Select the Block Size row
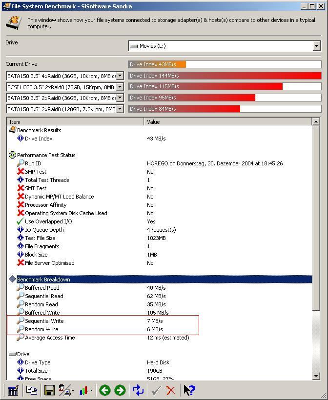 tap(160, 254)
